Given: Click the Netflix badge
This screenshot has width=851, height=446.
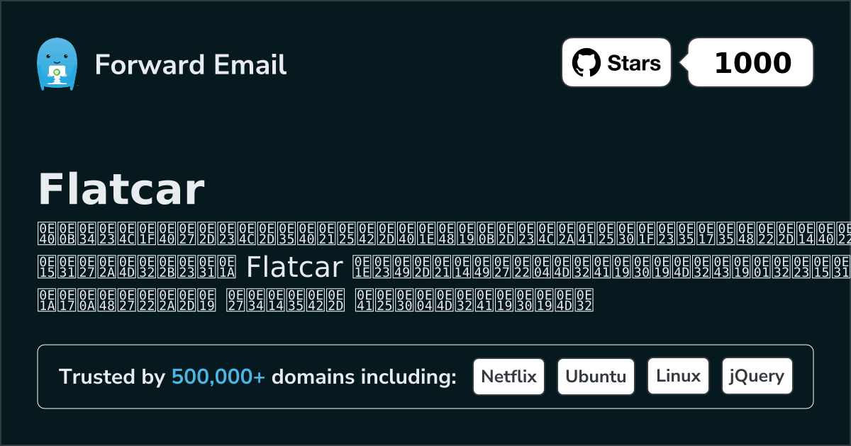Looking at the screenshot, I should [508, 377].
